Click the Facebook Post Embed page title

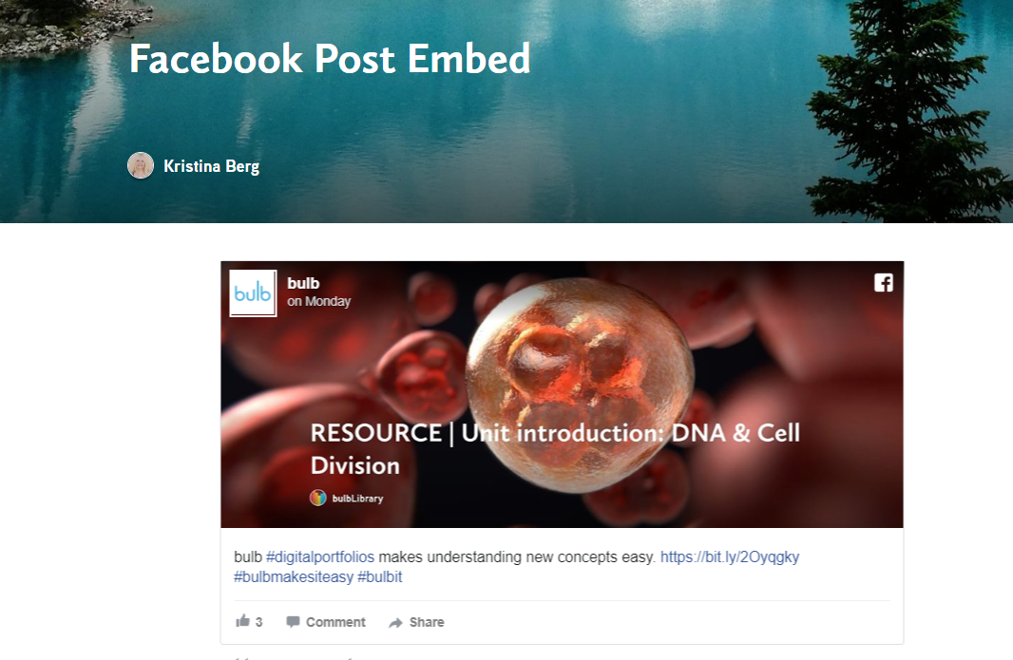[x=330, y=59]
